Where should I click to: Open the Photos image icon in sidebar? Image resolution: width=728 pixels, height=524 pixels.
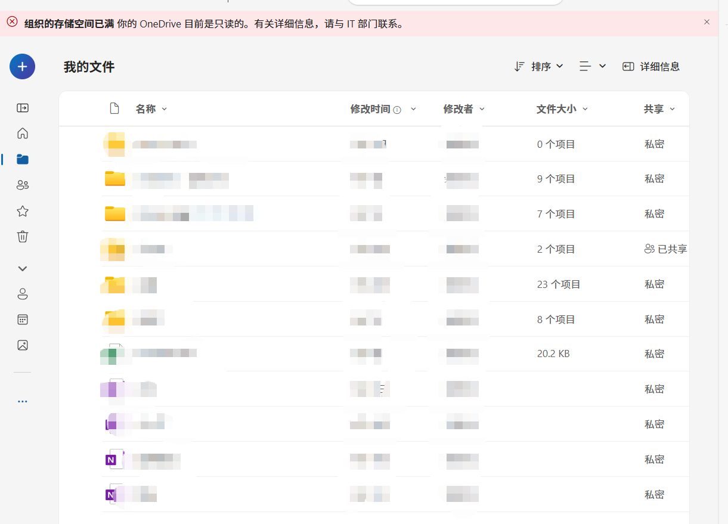pyautogui.click(x=23, y=345)
